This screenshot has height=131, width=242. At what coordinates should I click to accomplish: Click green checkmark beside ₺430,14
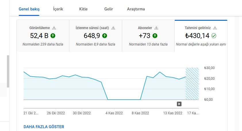(x=214, y=36)
